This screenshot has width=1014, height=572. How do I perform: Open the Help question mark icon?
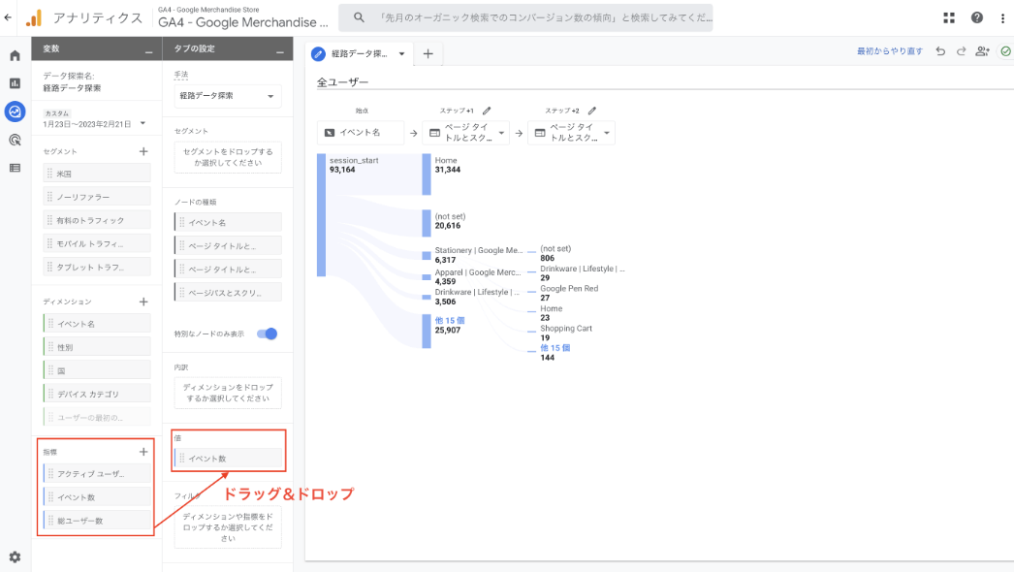tap(976, 18)
